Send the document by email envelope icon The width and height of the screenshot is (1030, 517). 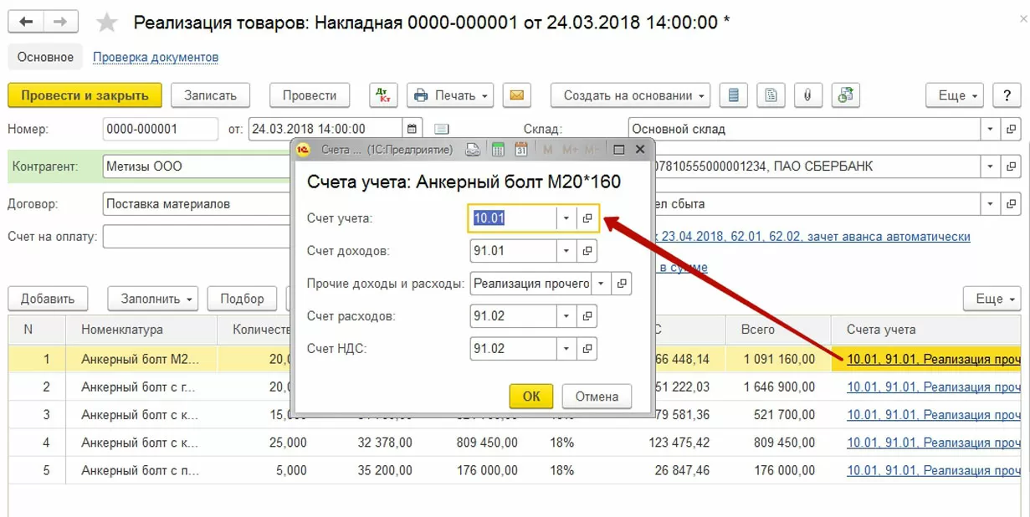517,95
